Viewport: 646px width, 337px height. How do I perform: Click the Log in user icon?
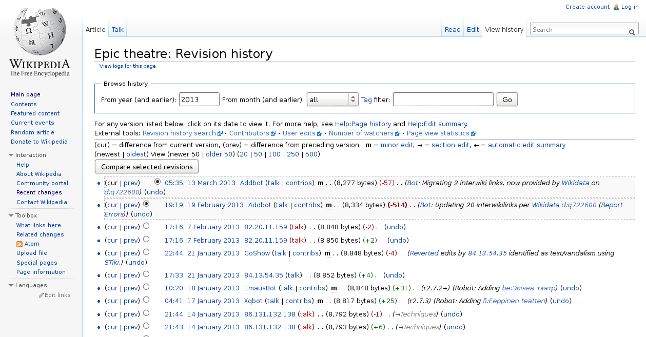[x=616, y=7]
